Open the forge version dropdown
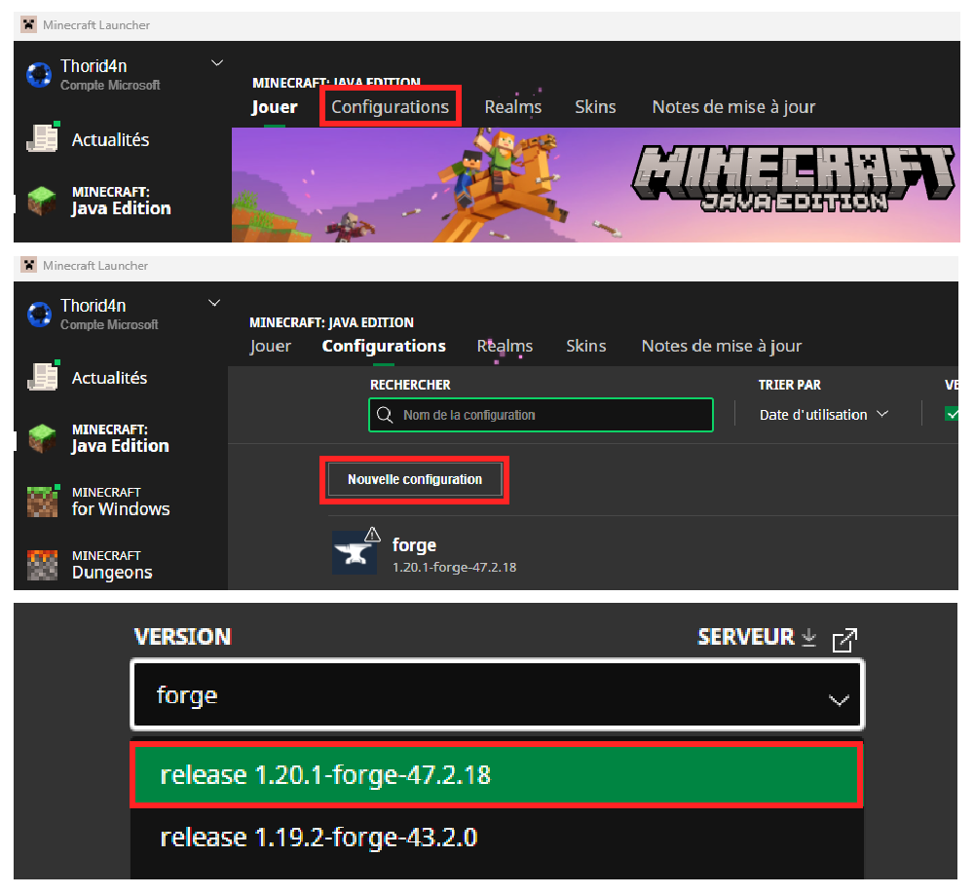The width and height of the screenshot is (974, 895). [x=497, y=695]
